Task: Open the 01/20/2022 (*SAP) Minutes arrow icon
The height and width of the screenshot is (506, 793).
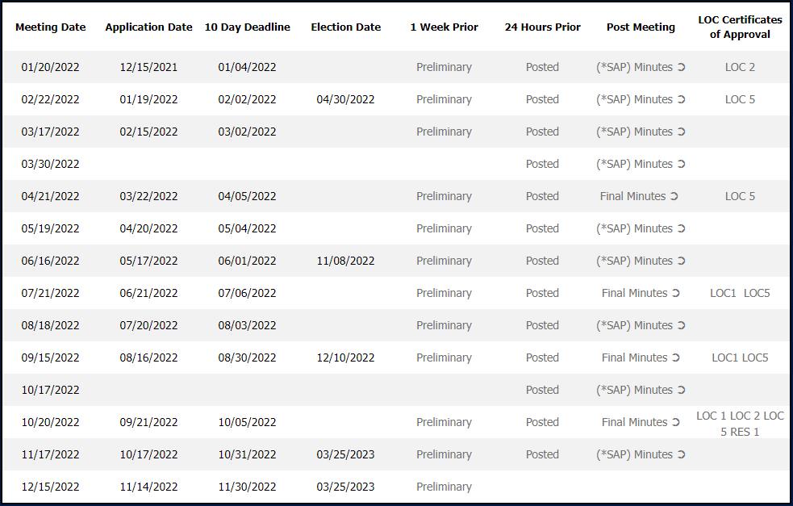Action: [681, 67]
